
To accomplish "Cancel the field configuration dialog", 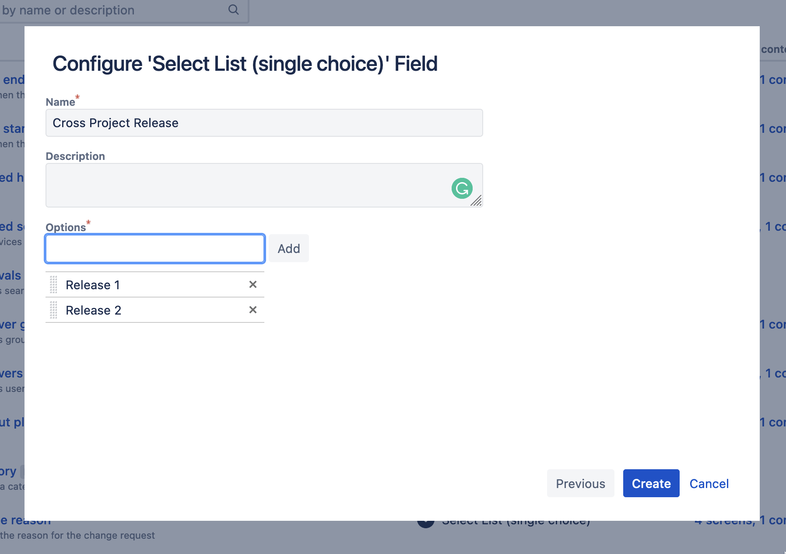I will coord(709,484).
